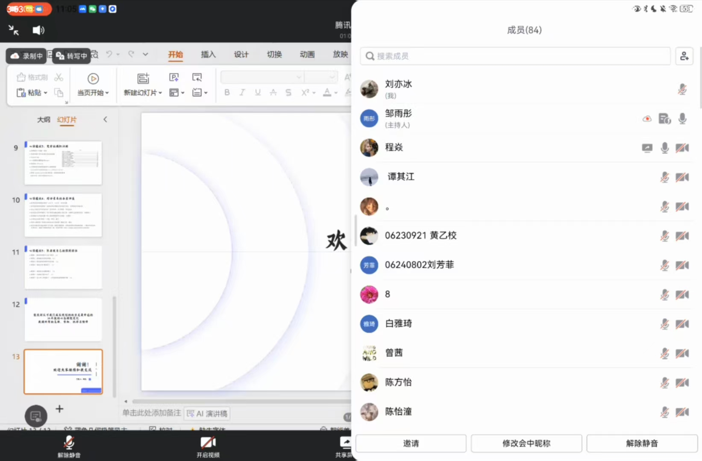Toggle 程焱's microphone icon

[664, 148]
